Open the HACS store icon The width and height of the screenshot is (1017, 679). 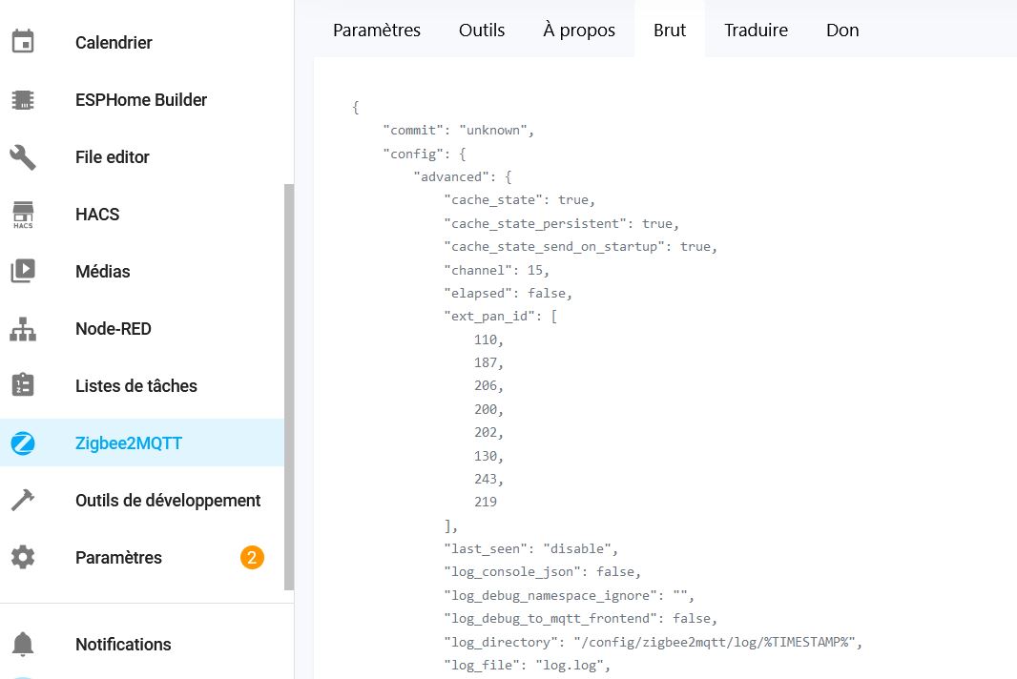tap(23, 215)
